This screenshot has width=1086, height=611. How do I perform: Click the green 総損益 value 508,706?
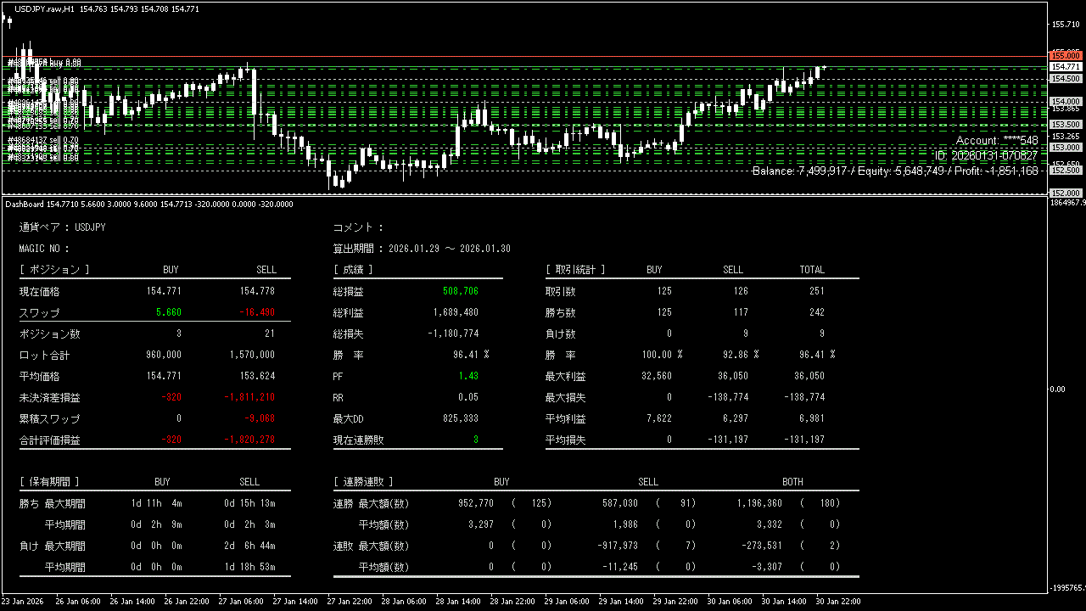(461, 291)
